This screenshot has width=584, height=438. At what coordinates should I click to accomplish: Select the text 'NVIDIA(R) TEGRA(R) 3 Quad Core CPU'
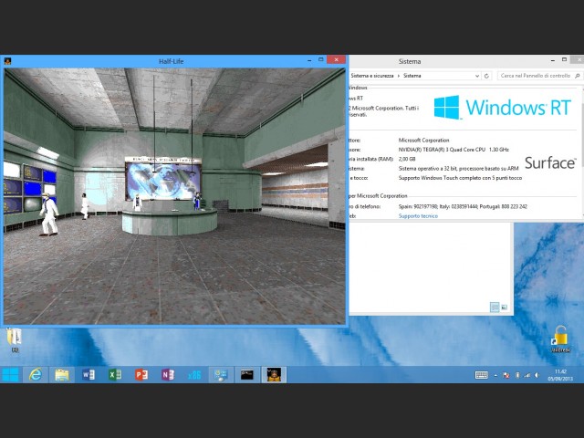(442, 150)
